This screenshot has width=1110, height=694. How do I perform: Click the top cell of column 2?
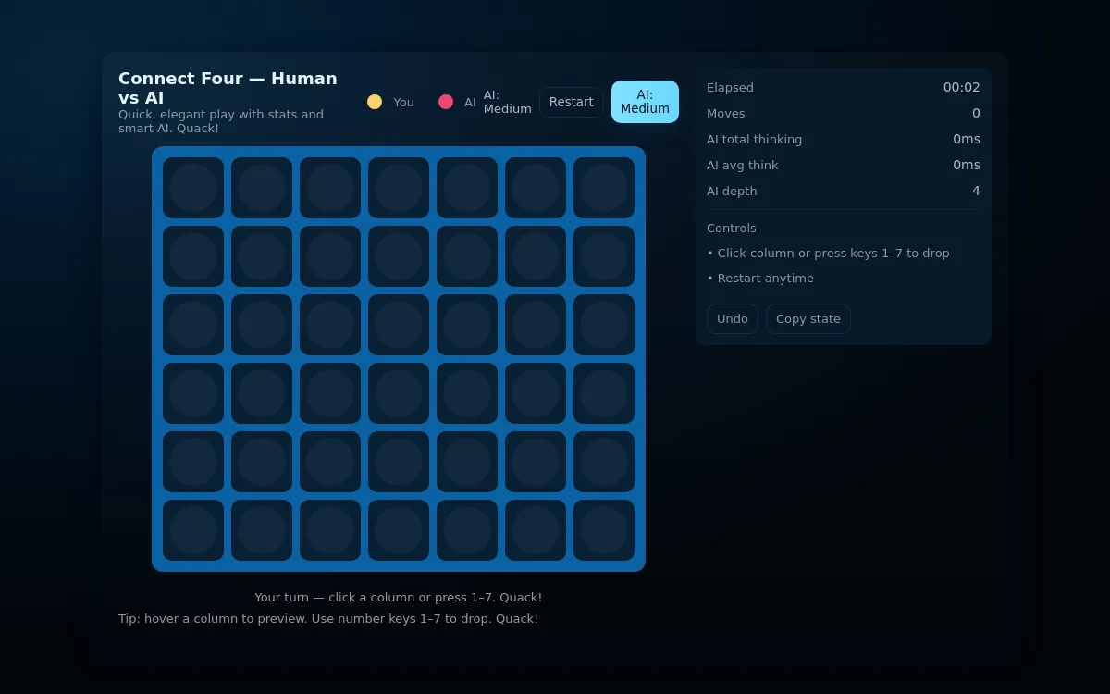click(x=262, y=188)
